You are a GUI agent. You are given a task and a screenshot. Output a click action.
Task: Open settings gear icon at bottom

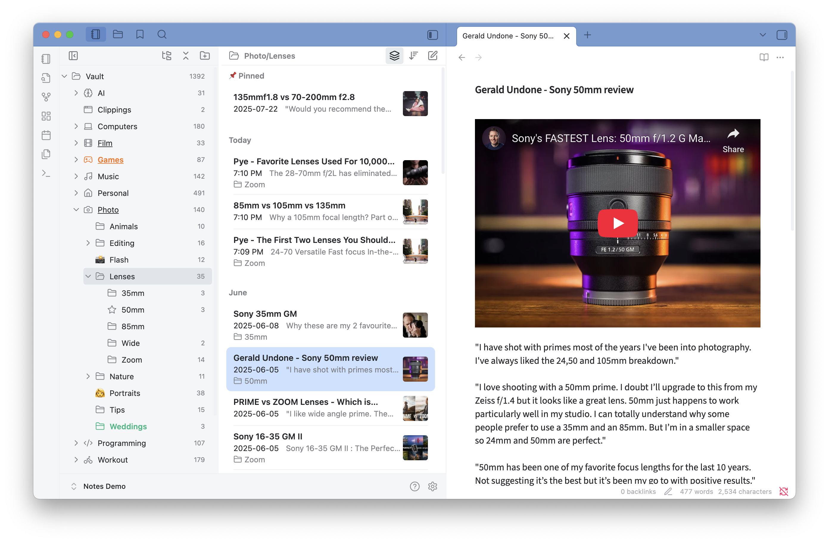coord(433,486)
